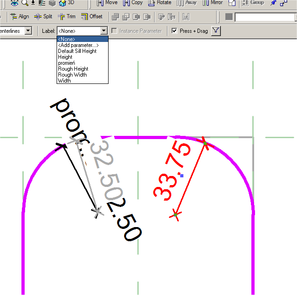297x295 pixels.
Task: Select the Align tool
Action: click(19, 17)
